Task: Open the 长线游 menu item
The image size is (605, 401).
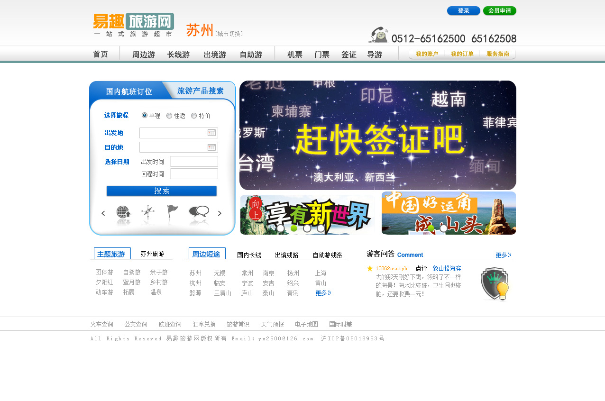Action: point(178,55)
